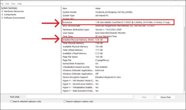Select the Device Encryption Support row

point(117,77)
